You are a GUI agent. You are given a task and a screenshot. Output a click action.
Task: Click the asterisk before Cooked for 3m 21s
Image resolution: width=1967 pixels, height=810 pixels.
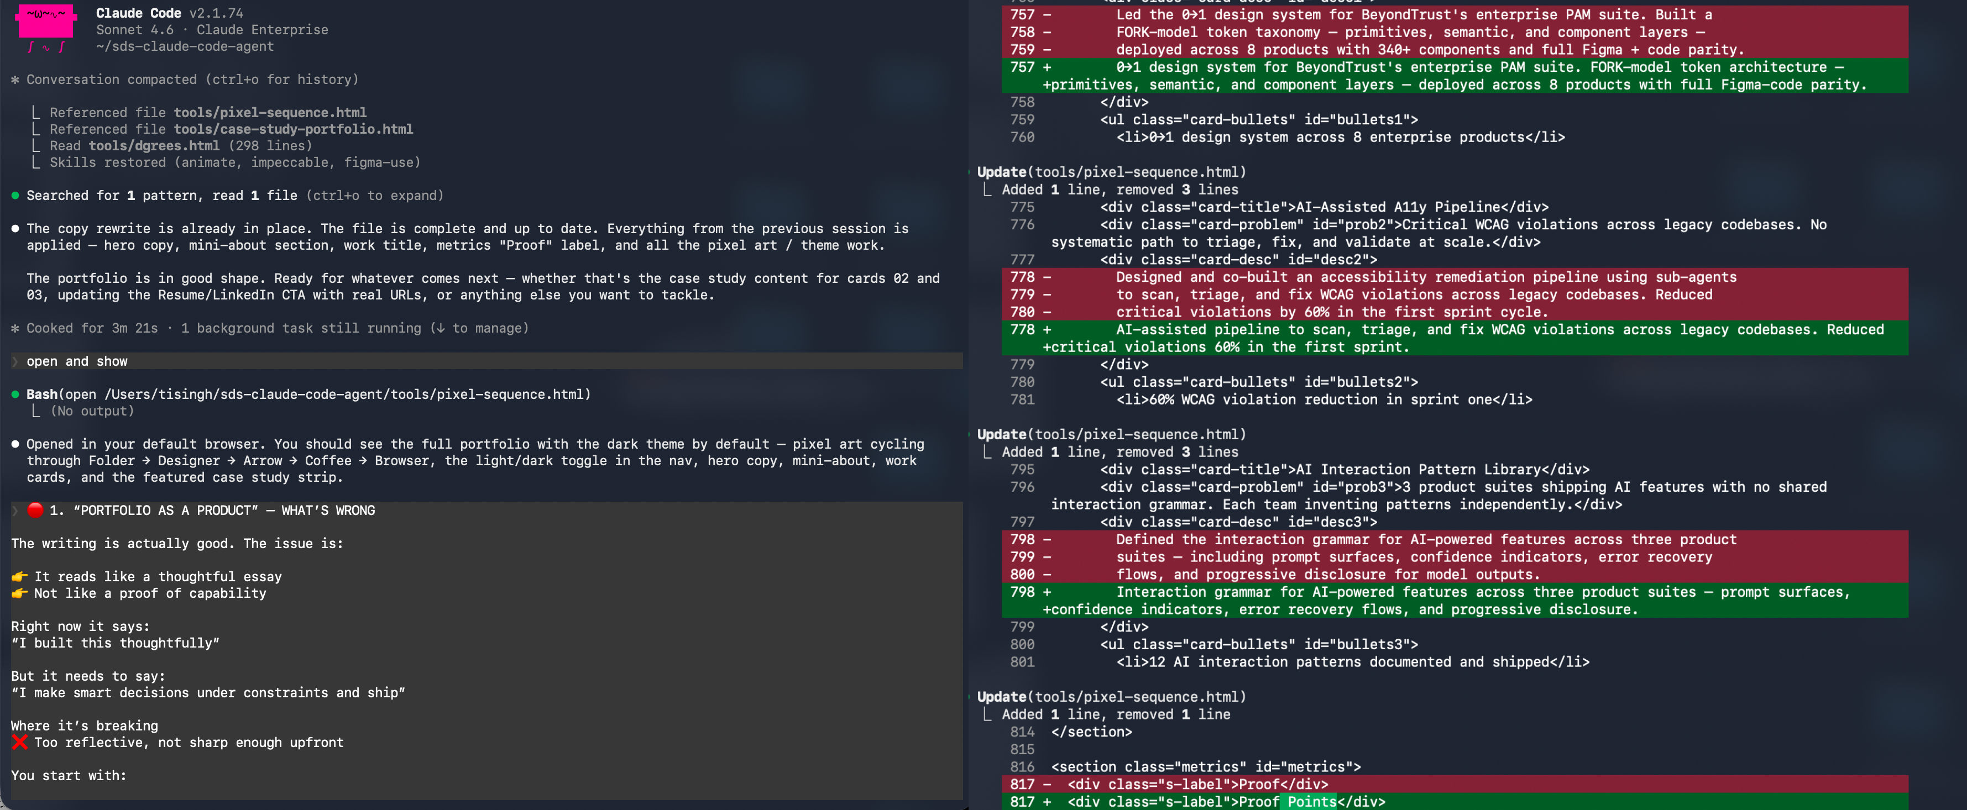coord(15,328)
